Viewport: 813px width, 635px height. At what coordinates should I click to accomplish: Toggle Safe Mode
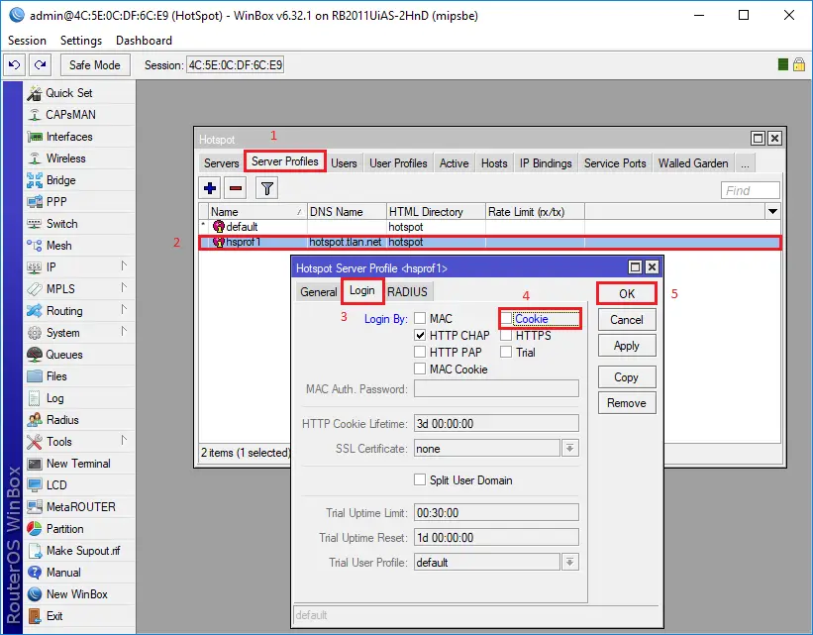tap(95, 64)
